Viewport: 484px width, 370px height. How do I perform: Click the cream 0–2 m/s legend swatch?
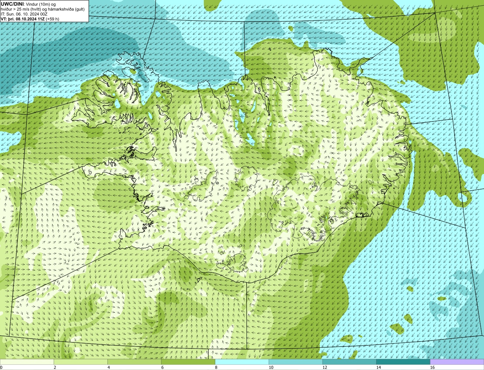[x=27, y=362]
